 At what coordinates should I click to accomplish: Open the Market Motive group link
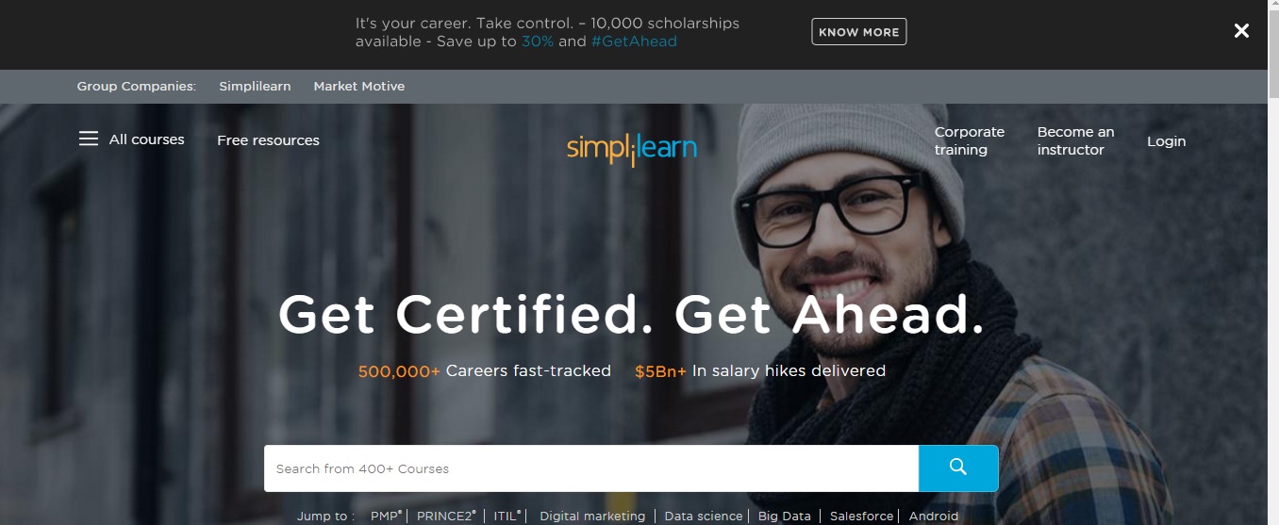(x=359, y=86)
